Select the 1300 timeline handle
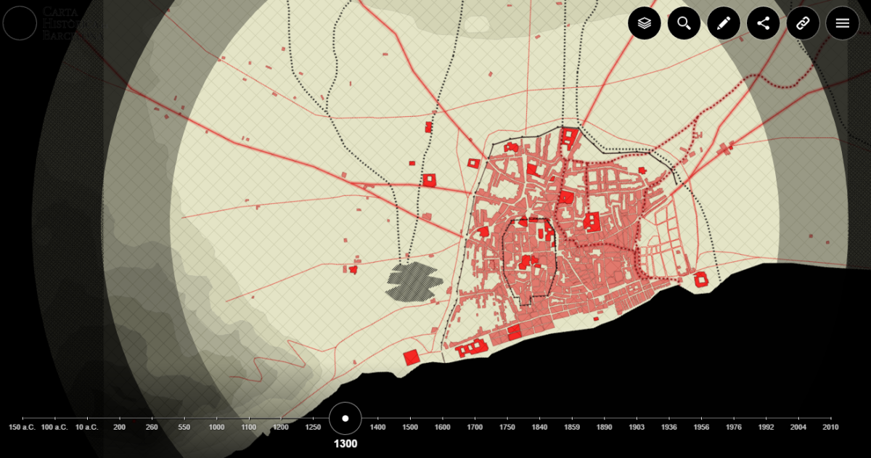 coord(345,419)
